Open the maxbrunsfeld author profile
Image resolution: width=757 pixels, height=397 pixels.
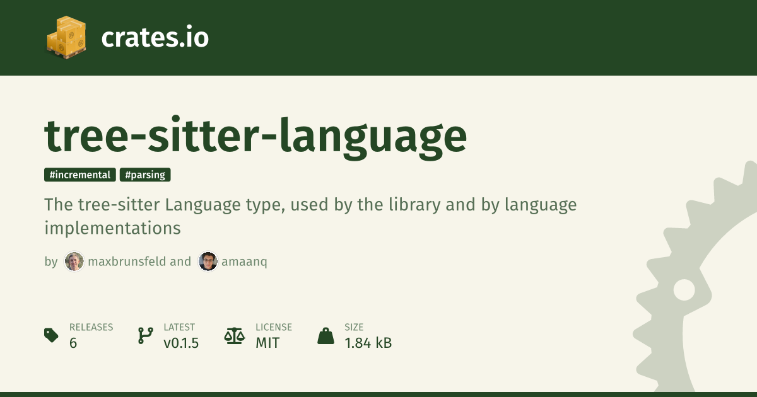[127, 262]
